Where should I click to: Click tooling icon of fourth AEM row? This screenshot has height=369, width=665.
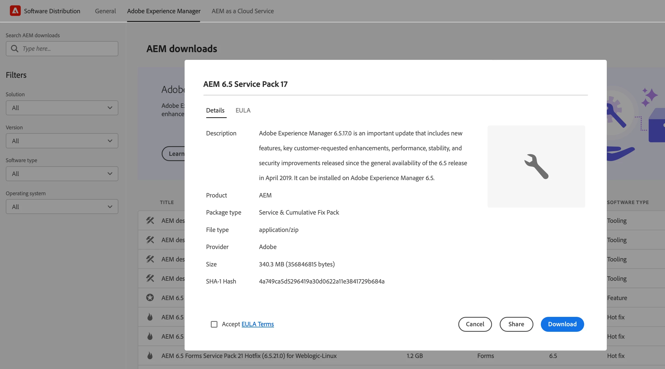point(150,278)
